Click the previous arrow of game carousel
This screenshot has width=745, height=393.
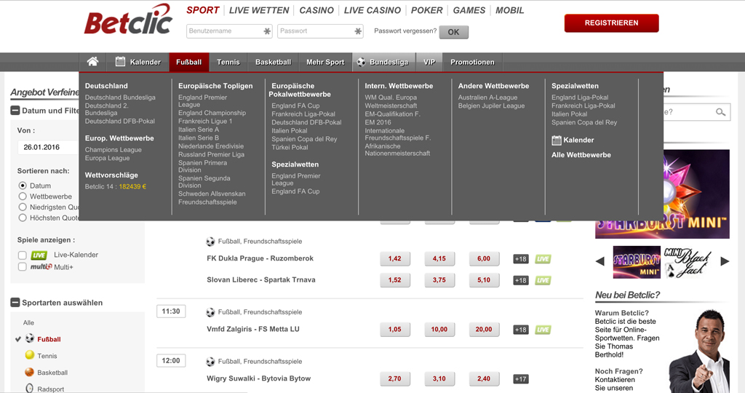[600, 261]
